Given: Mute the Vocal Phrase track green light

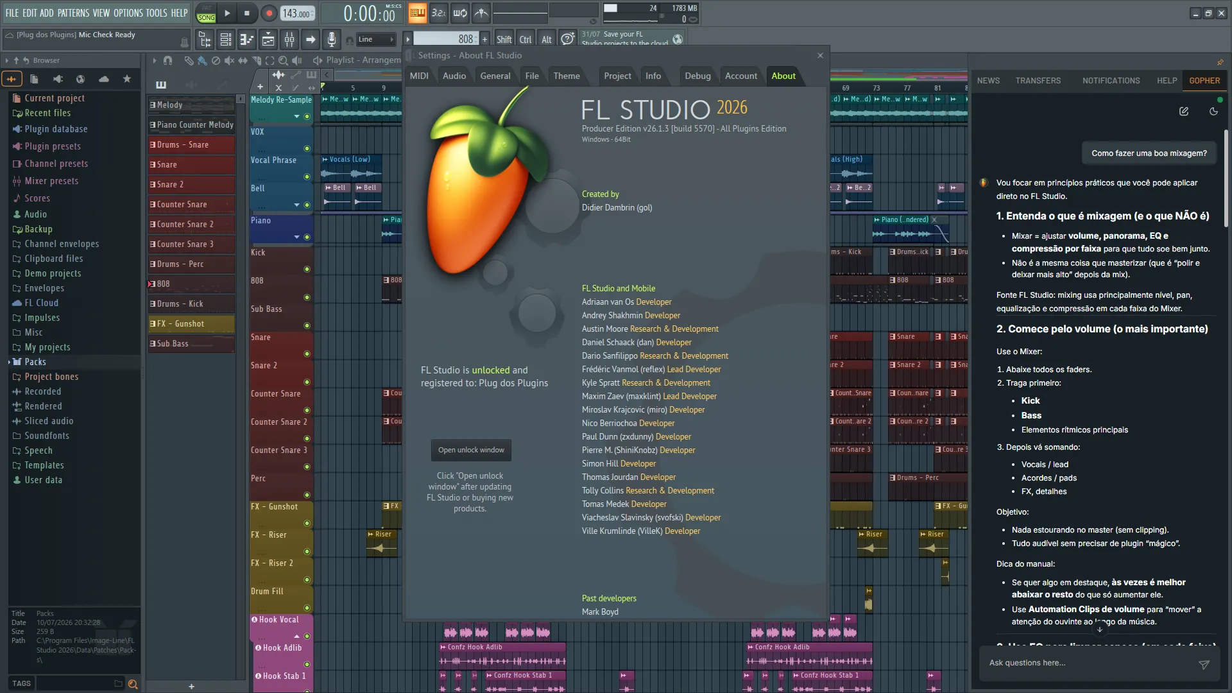Looking at the screenshot, I should [x=307, y=176].
